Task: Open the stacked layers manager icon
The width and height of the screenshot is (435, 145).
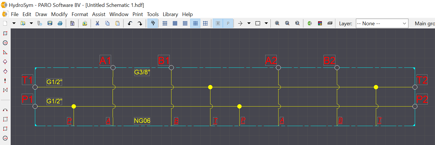Action: click(330, 24)
